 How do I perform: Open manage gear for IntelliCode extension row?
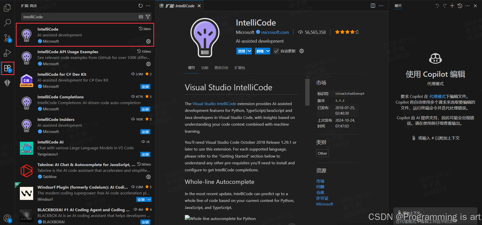[x=148, y=41]
